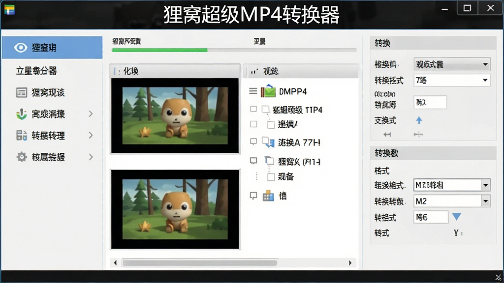504x283 pixels.
Task: Expand the 核展接摄 sidebar chevron
Action: pyautogui.click(x=91, y=157)
